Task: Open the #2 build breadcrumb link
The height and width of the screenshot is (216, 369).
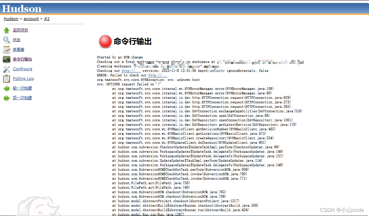Action: 47,19
